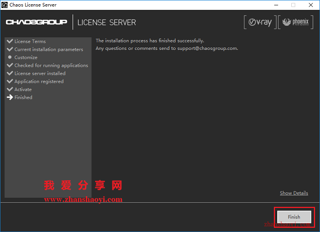Click the installation finished successfully message

(x=150, y=41)
